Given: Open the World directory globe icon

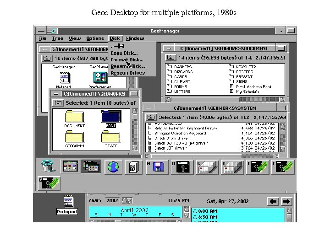Looking at the screenshot, I should [x=113, y=167].
